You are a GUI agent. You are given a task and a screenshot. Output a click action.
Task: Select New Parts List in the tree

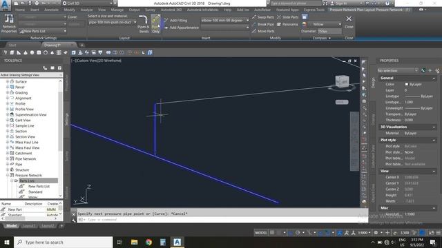coord(39,187)
